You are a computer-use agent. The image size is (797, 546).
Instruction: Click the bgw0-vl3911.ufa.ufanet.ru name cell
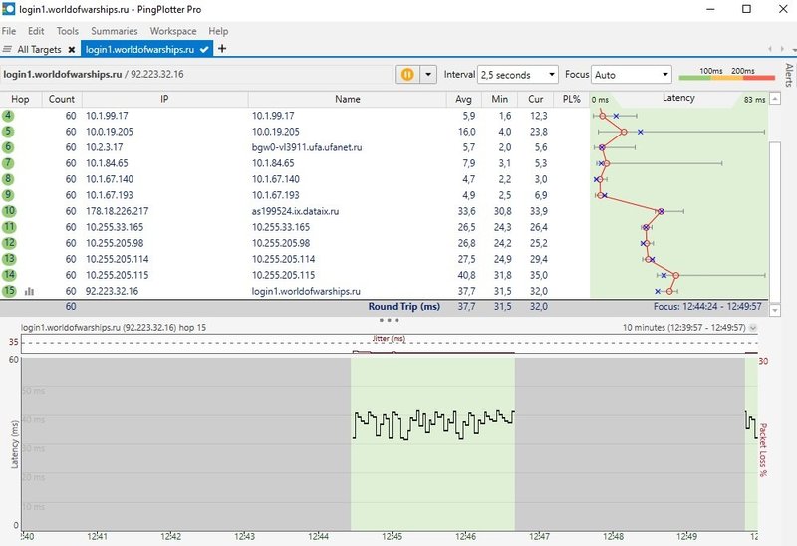tap(307, 147)
